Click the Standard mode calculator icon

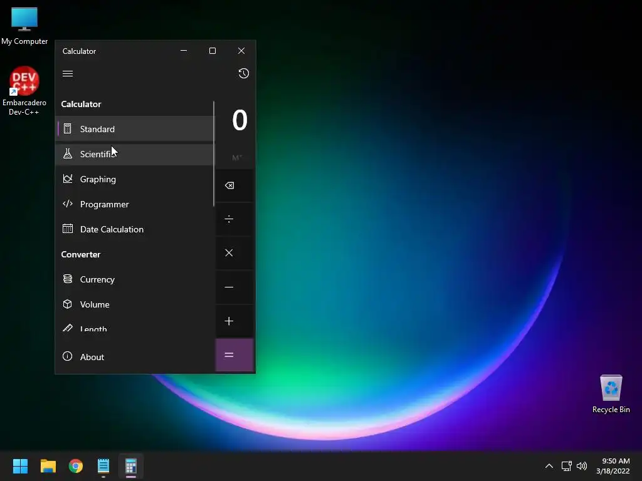coord(68,129)
